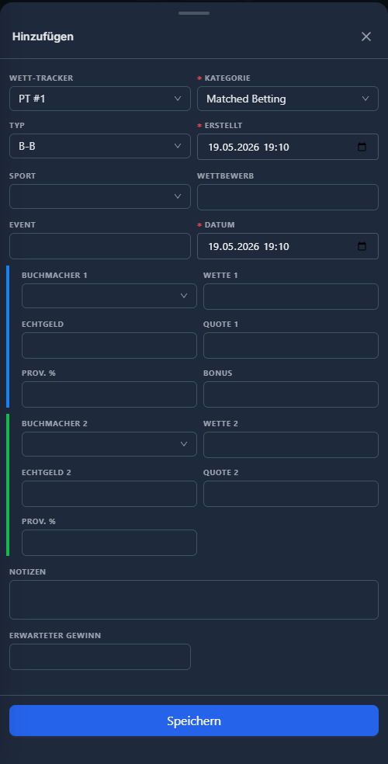Open the Sport selection dropdown
This screenshot has height=764, width=388.
[100, 196]
